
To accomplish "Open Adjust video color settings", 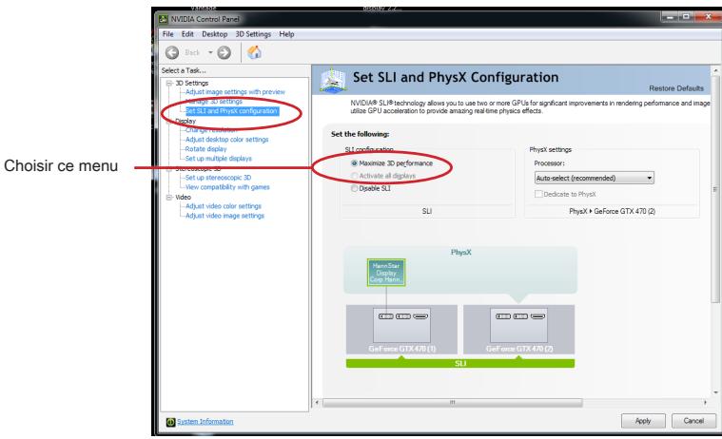I will click(224, 206).
